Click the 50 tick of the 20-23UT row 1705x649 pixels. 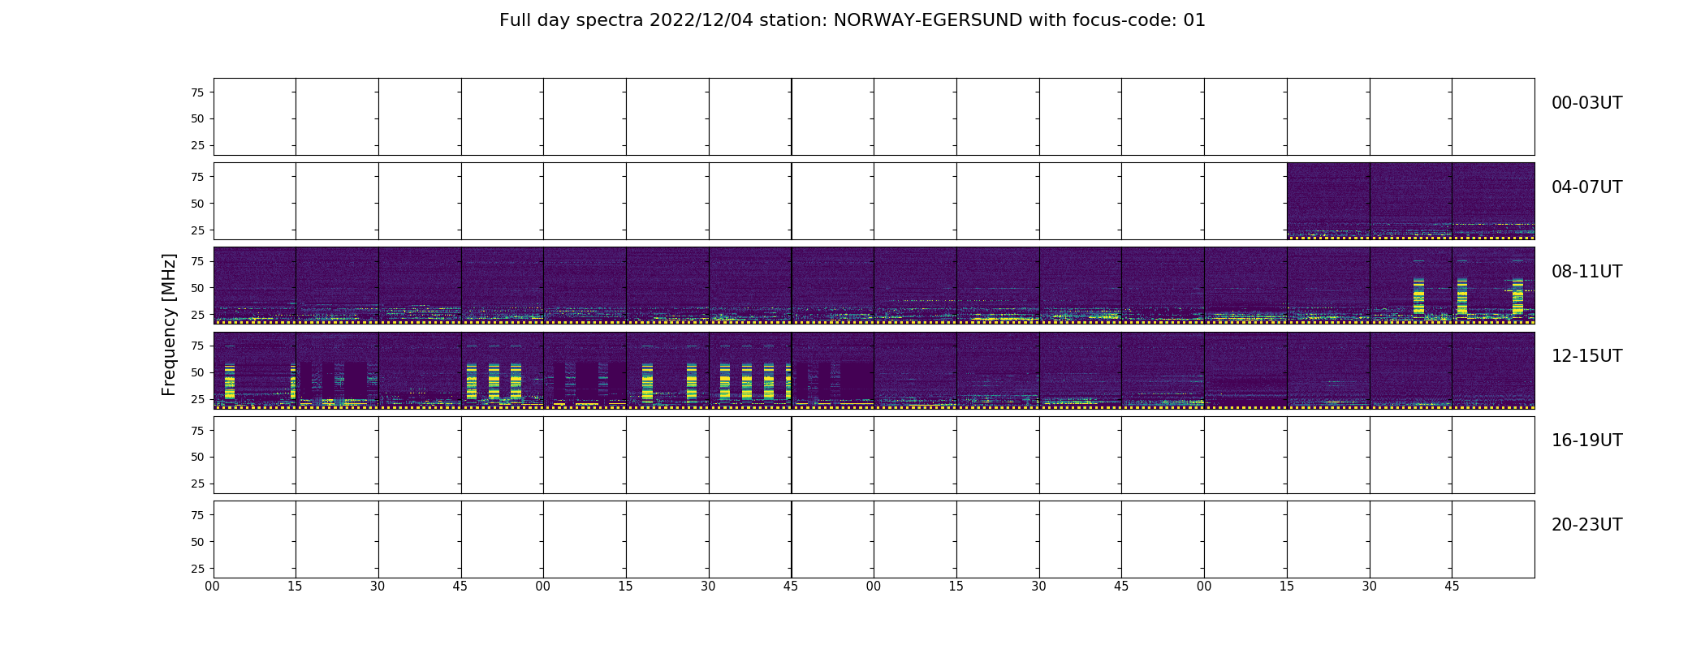coord(197,542)
